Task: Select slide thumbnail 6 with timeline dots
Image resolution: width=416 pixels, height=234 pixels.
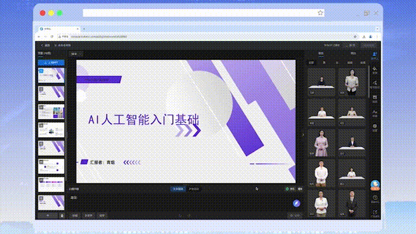Action: [x=51, y=166]
